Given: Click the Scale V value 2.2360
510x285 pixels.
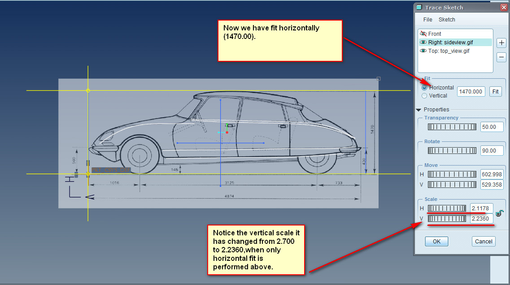Looking at the screenshot, I should (x=481, y=218).
